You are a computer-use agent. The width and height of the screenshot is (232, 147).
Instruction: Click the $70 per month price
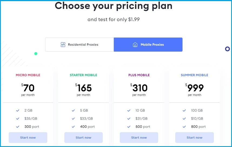pyautogui.click(x=28, y=90)
